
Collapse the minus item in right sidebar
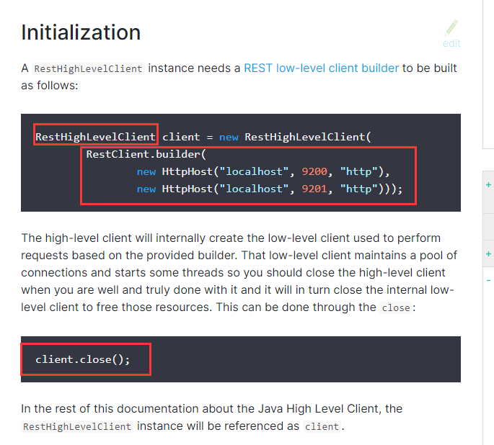[489, 279]
